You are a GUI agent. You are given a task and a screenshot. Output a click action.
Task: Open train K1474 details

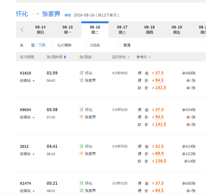click(25, 183)
